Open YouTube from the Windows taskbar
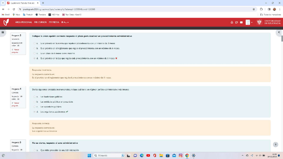283x159 pixels. tap(148, 155)
